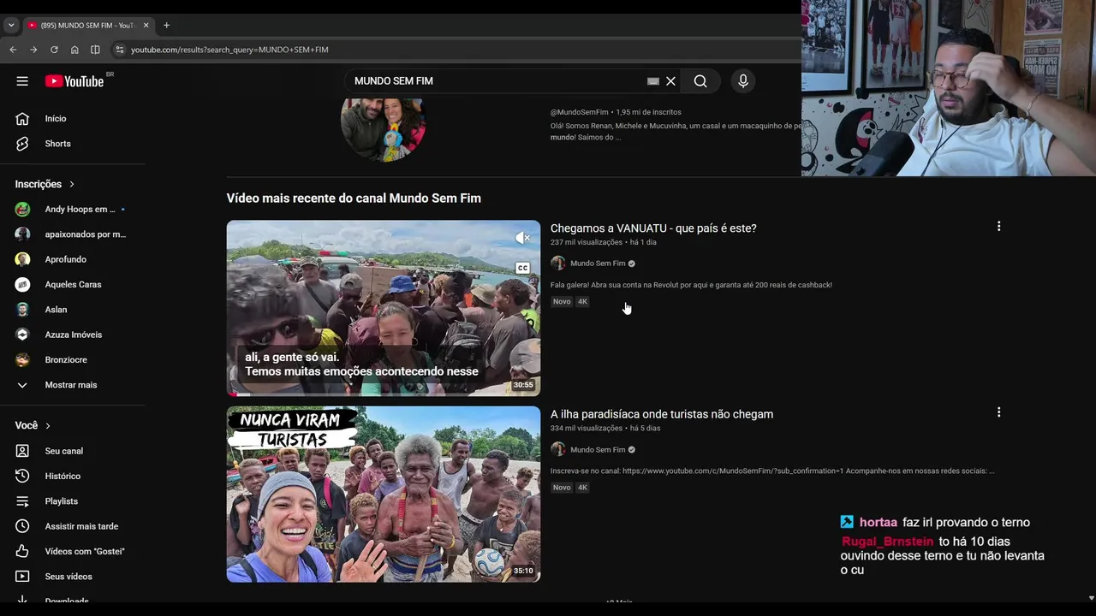
Task: Open Azuza Imóveis subscription channel
Action: (73, 335)
